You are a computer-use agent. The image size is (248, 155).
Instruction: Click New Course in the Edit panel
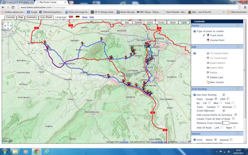pyautogui.click(x=217, y=82)
